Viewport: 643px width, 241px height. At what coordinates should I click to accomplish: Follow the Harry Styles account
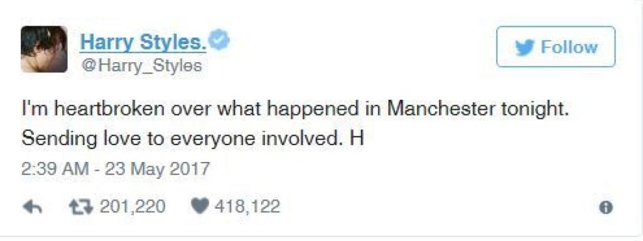tap(556, 46)
